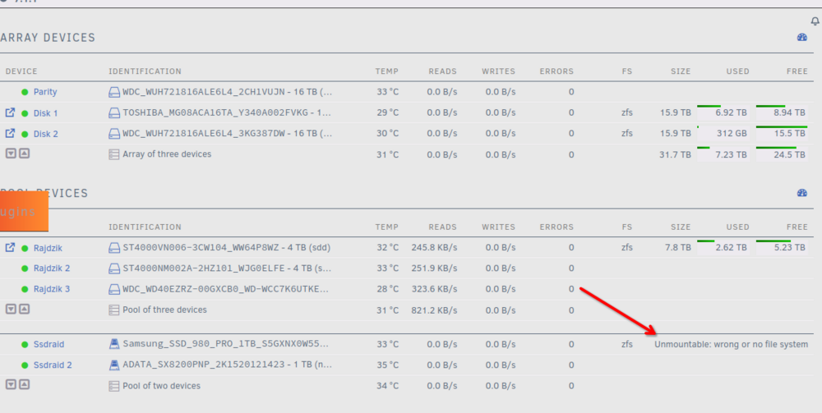Click ST4000VN006 drive icon
The height and width of the screenshot is (413, 822).
pos(114,248)
